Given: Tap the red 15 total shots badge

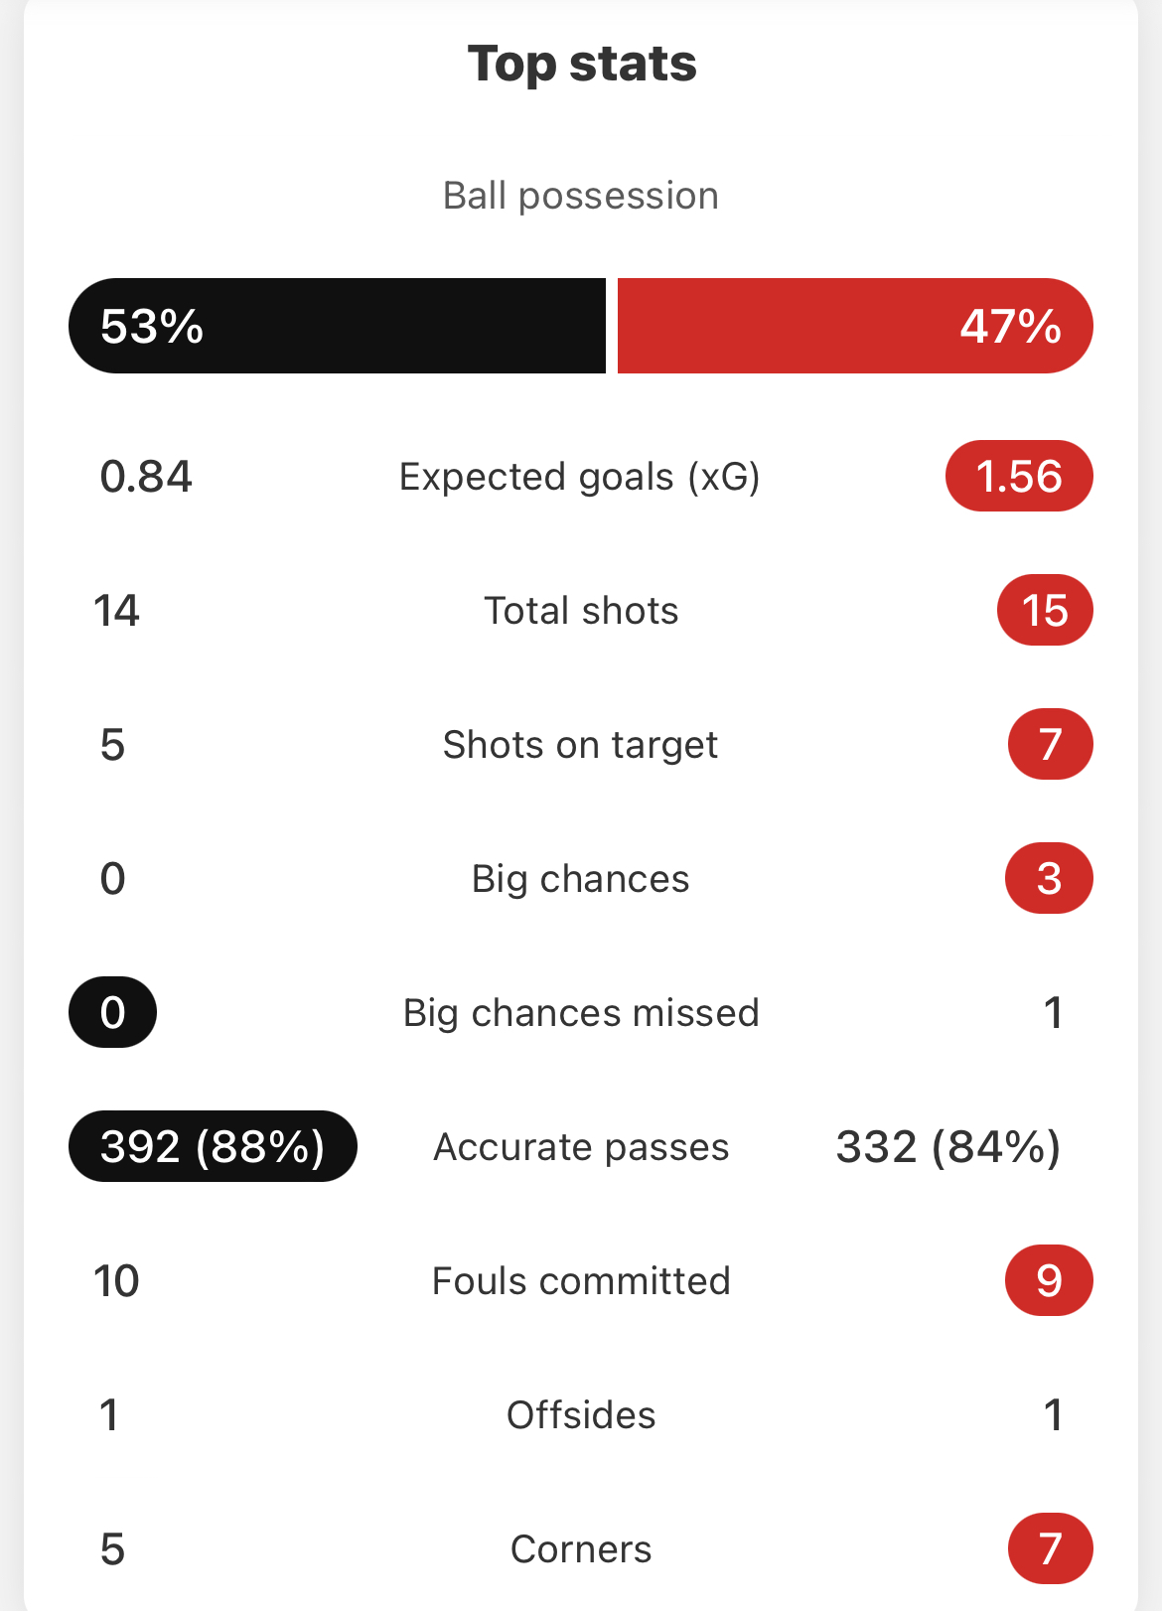Looking at the screenshot, I should click(1045, 610).
